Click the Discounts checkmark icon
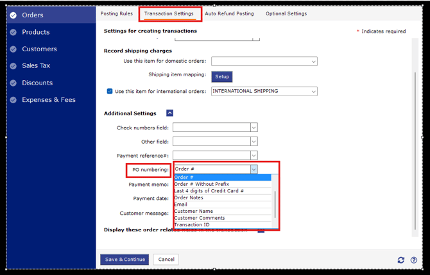The height and width of the screenshot is (275, 430). 13,83
